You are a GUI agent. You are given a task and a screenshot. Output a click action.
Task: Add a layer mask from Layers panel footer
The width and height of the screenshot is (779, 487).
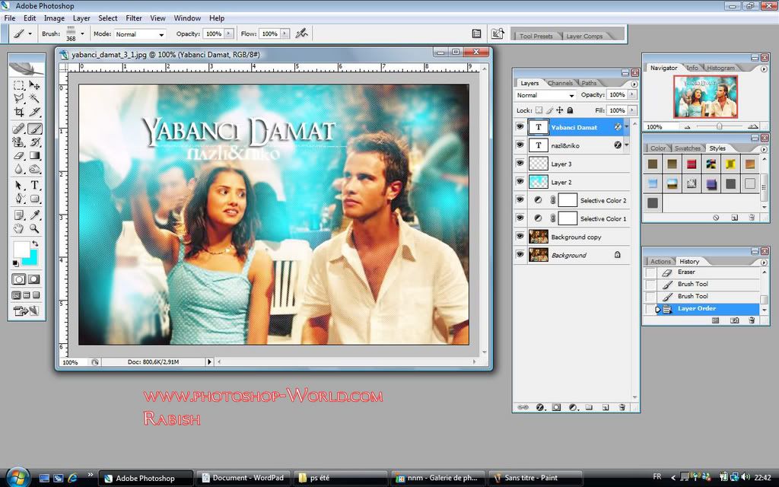[x=556, y=408]
